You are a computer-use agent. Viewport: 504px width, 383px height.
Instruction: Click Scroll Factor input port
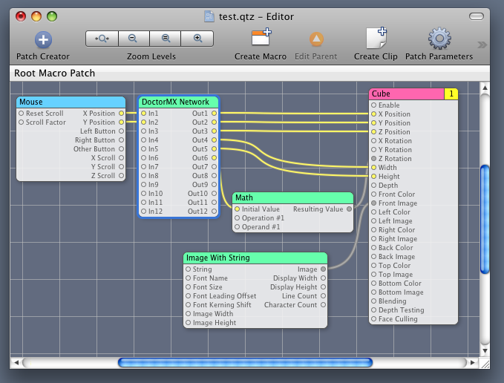click(x=22, y=122)
